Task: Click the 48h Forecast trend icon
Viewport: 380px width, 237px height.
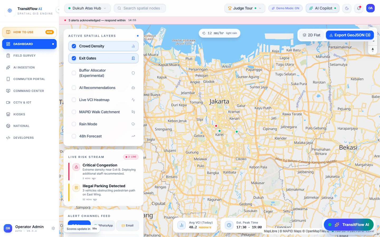Action: point(133,136)
